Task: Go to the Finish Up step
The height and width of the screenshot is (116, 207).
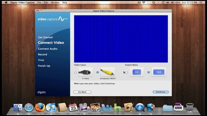Action: (44, 66)
